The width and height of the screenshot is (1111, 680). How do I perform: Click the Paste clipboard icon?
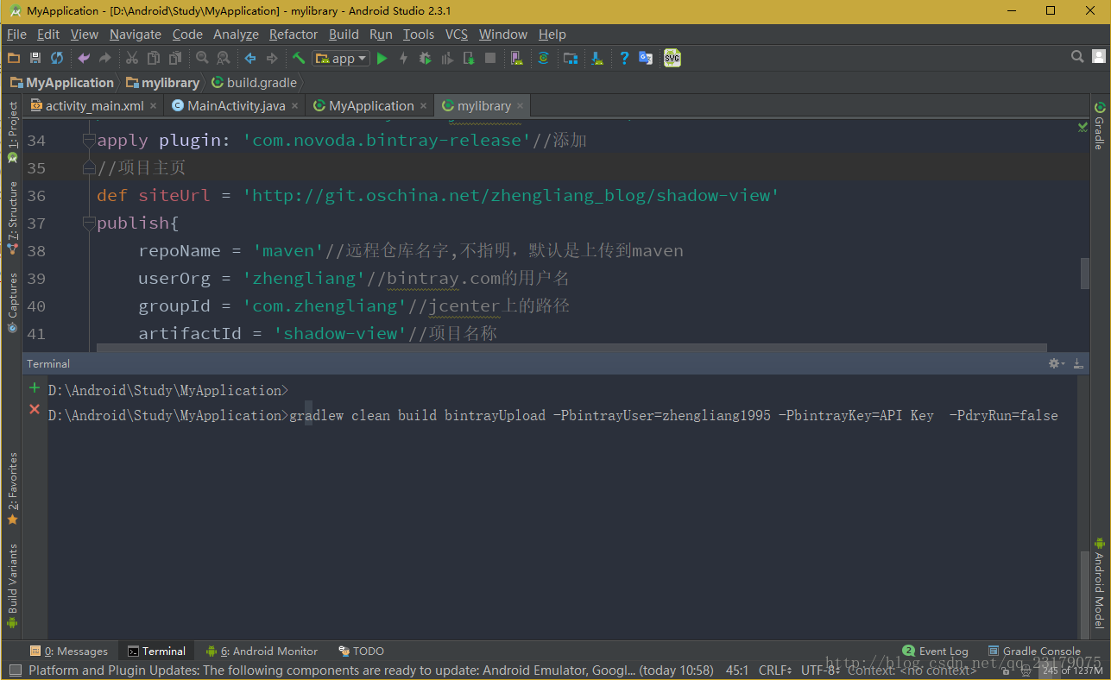[175, 58]
